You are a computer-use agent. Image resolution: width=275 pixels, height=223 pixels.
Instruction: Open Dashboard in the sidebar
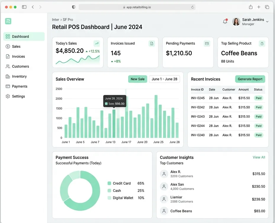pyautogui.click(x=24, y=36)
